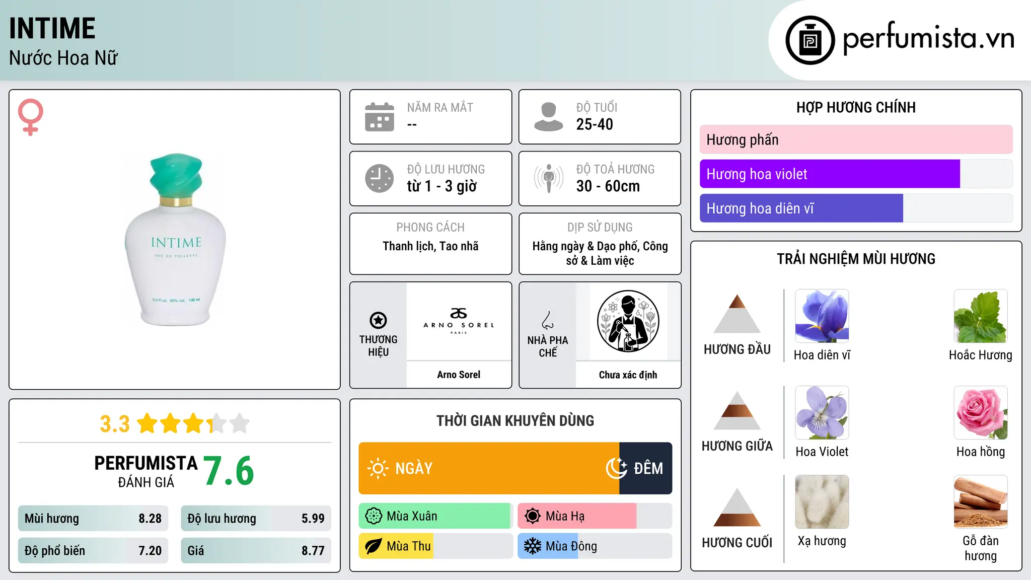Click the Hương hoa violet accord bar
This screenshot has height=580, width=1031.
pos(856,174)
